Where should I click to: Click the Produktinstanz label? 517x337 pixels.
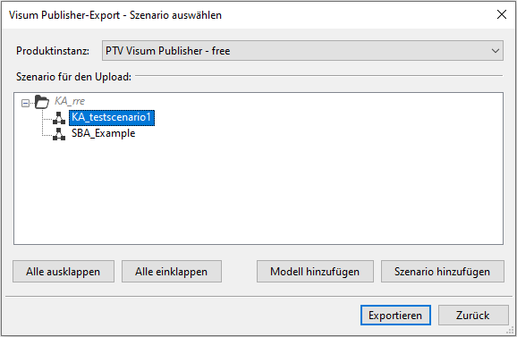(53, 51)
